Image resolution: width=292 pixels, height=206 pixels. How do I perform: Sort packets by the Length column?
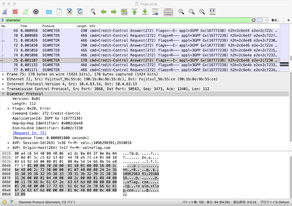click(x=82, y=26)
